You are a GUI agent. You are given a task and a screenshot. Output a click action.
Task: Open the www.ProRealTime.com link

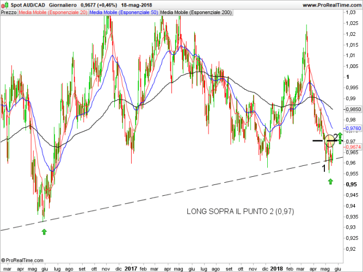click(330, 4)
